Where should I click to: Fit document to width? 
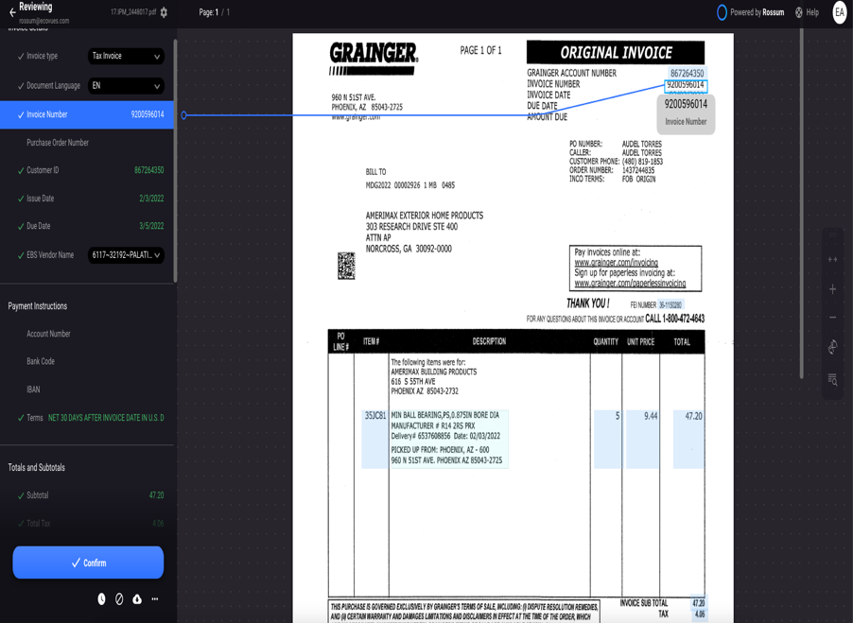coord(832,259)
